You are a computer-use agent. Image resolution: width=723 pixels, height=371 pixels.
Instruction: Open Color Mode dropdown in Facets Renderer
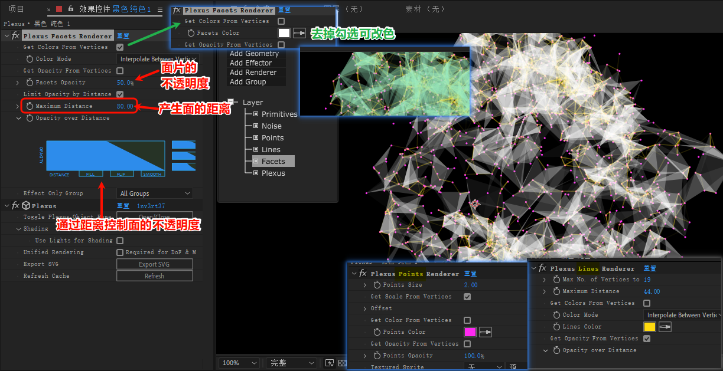tap(158, 59)
